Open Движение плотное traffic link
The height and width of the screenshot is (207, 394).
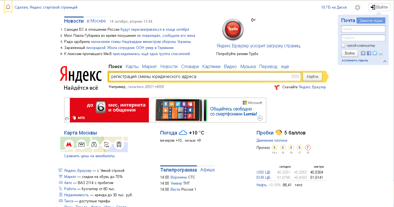coord(272,141)
